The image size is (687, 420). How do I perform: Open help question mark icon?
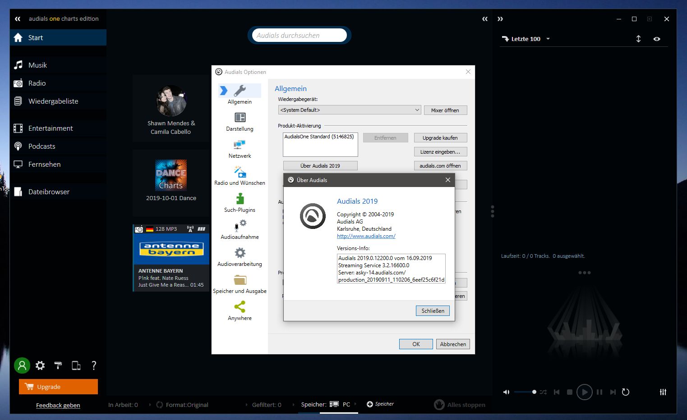[x=94, y=365]
